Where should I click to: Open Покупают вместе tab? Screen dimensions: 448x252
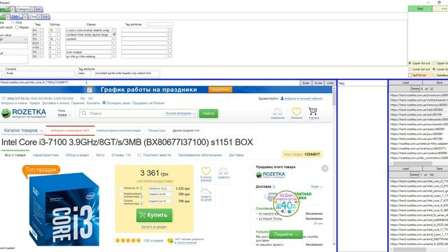coord(154,155)
